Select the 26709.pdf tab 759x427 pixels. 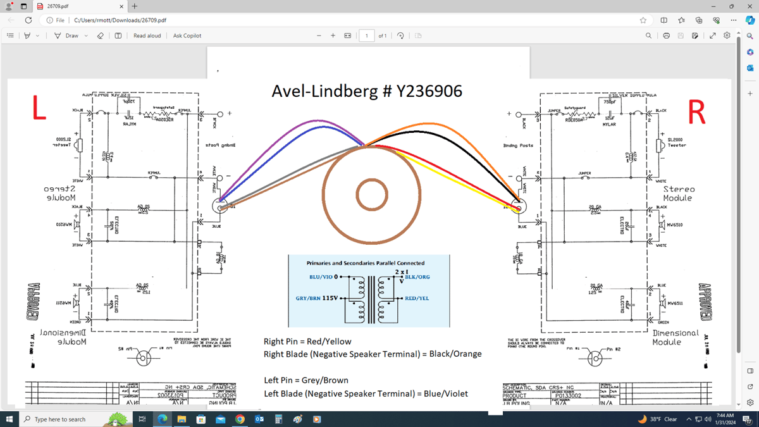coord(80,6)
